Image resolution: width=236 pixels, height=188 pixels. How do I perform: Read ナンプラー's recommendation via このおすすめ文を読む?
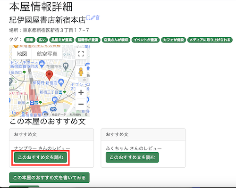point(41,157)
